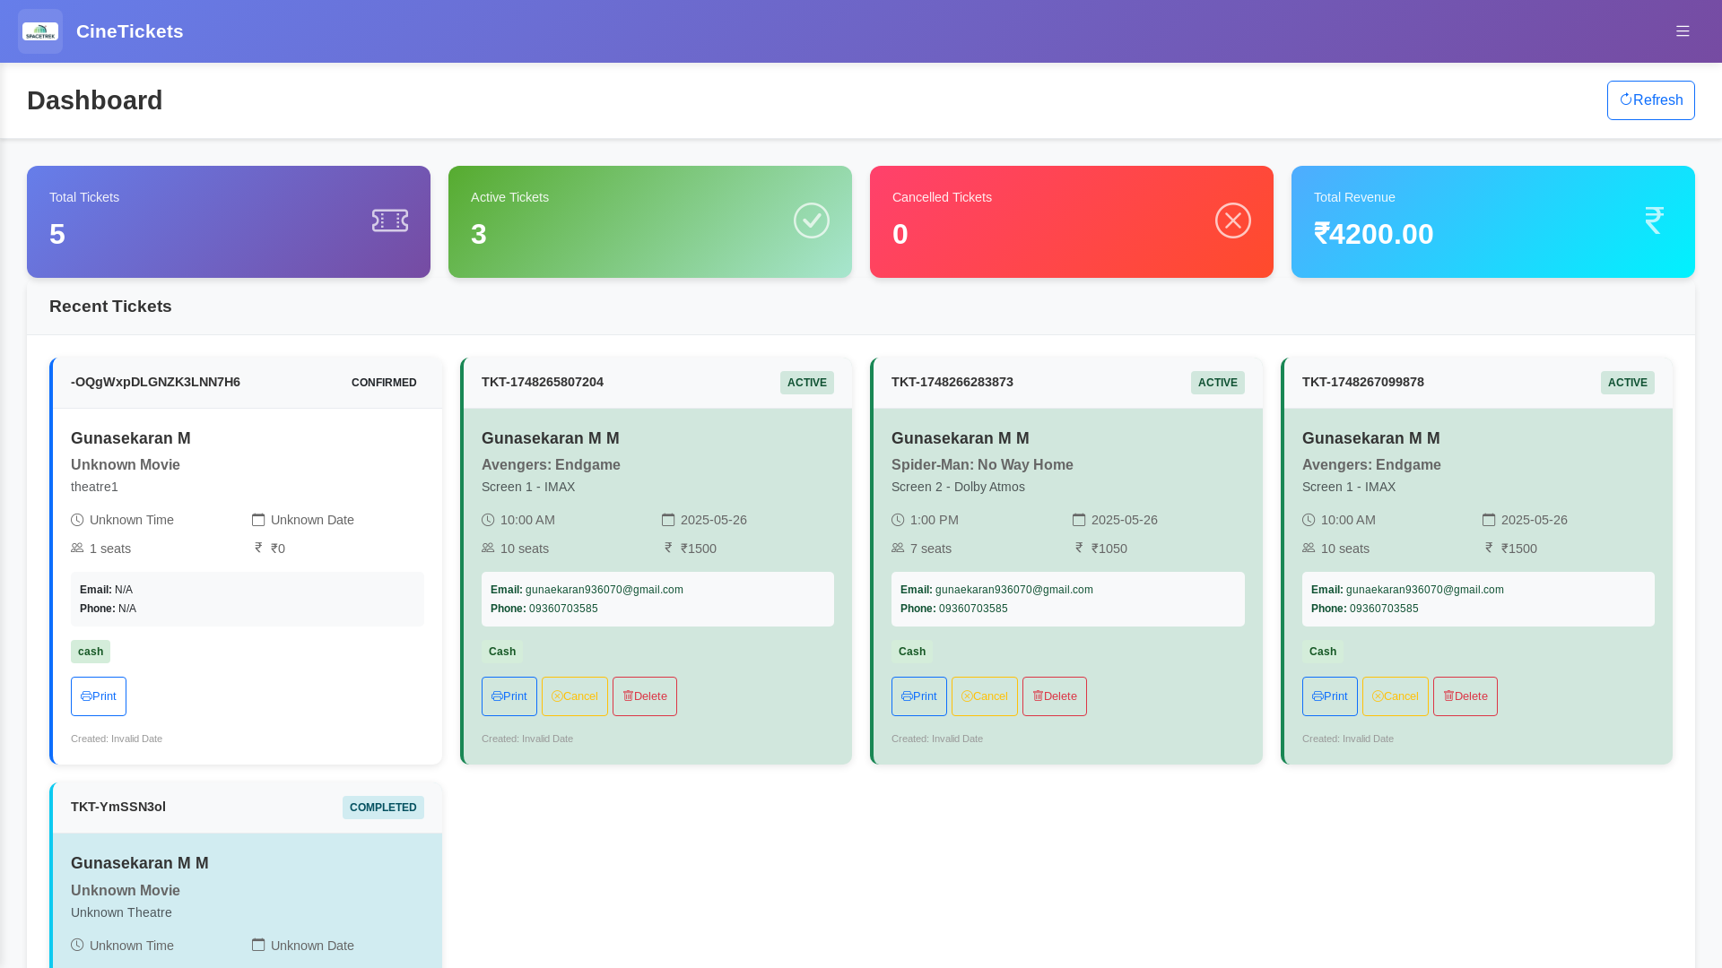Click the Cash badge on TKT-1748267099878
The width and height of the screenshot is (1722, 968).
coord(1323,652)
